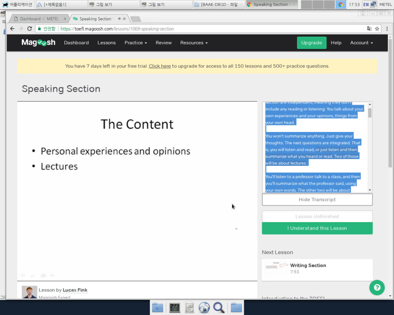Expand the Resources dropdown menu
The height and width of the screenshot is (315, 394).
[x=194, y=43]
